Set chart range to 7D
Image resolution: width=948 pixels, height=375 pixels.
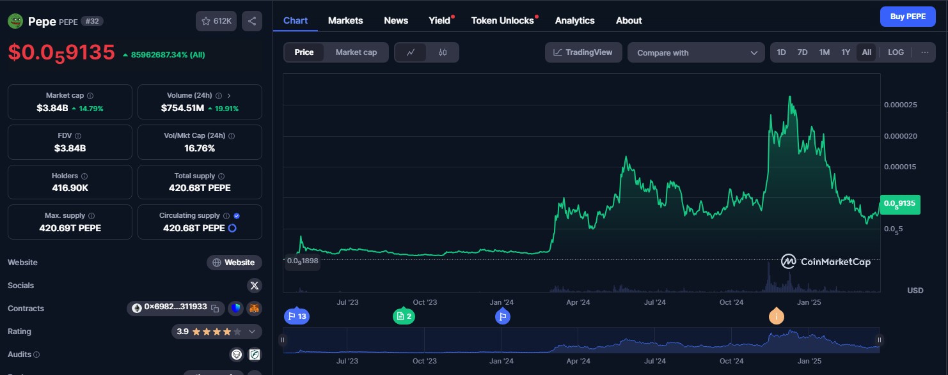tap(802, 52)
